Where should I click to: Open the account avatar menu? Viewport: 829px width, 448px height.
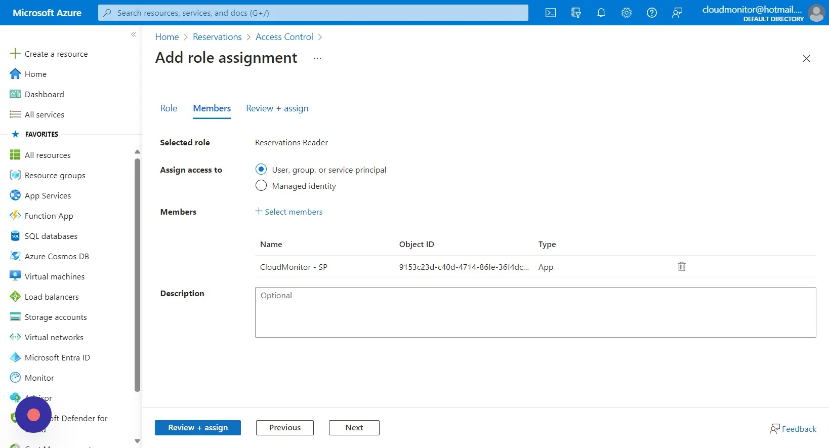click(x=816, y=13)
